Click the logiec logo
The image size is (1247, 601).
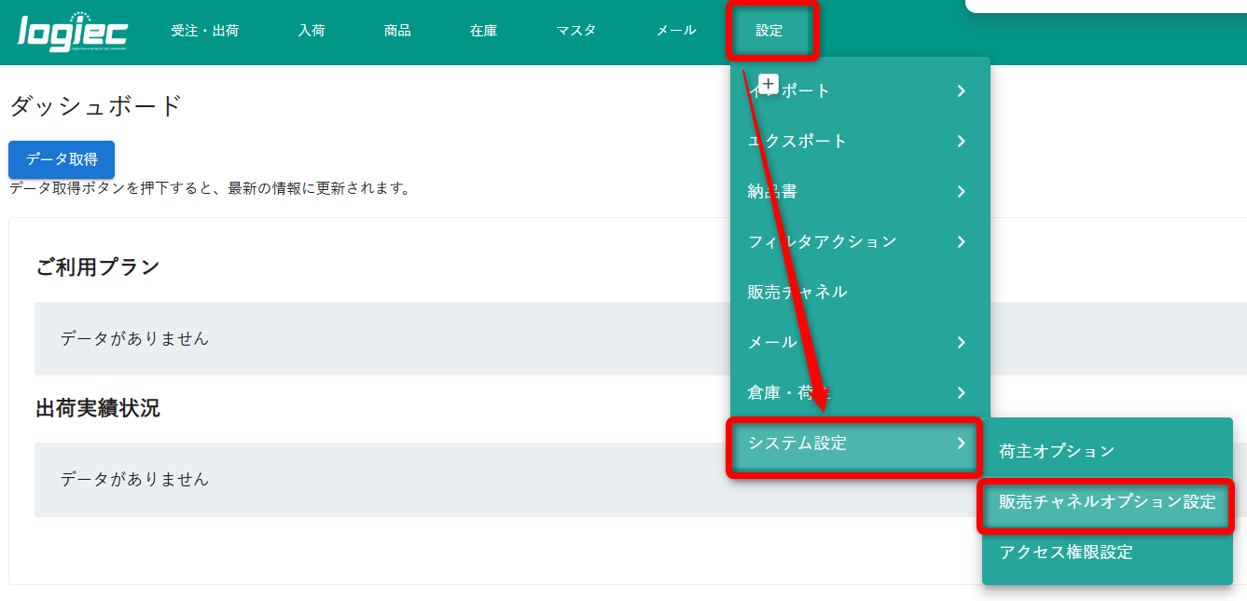[x=73, y=33]
